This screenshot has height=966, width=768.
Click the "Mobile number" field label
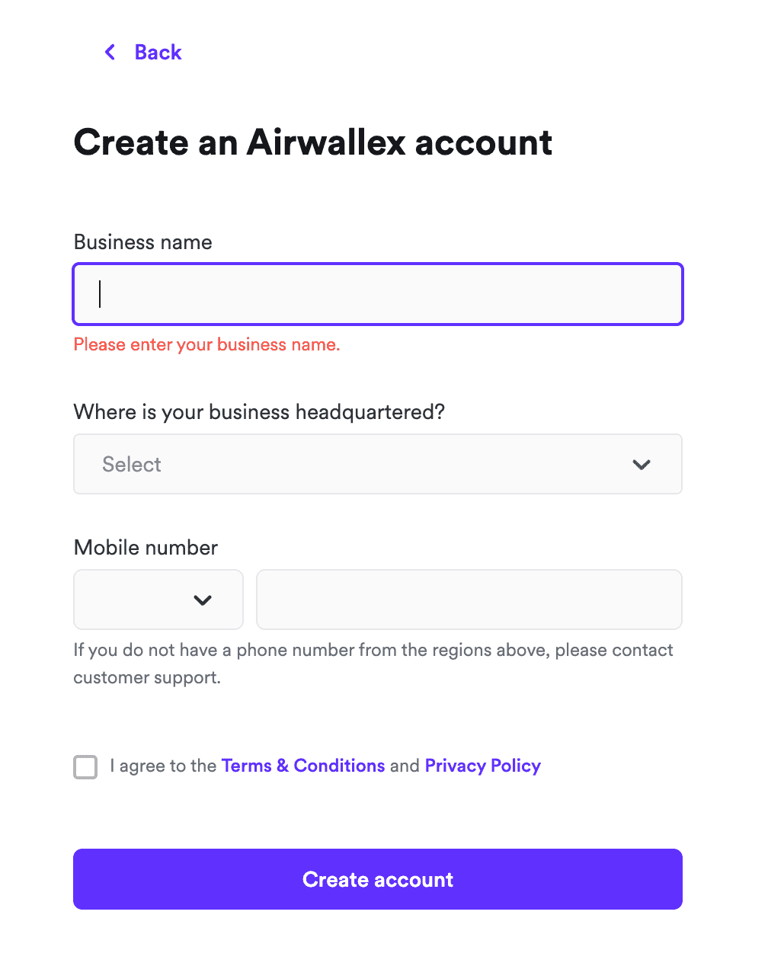tap(146, 548)
